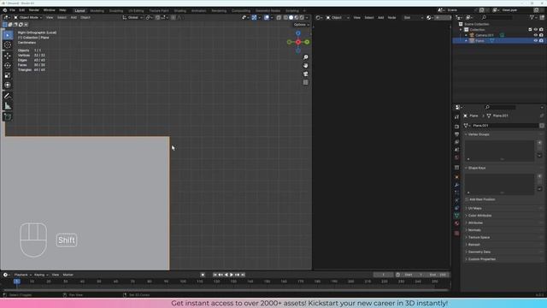Viewport: 547px width, 308px height.
Task: Select the Annotate tool
Action: 8,96
